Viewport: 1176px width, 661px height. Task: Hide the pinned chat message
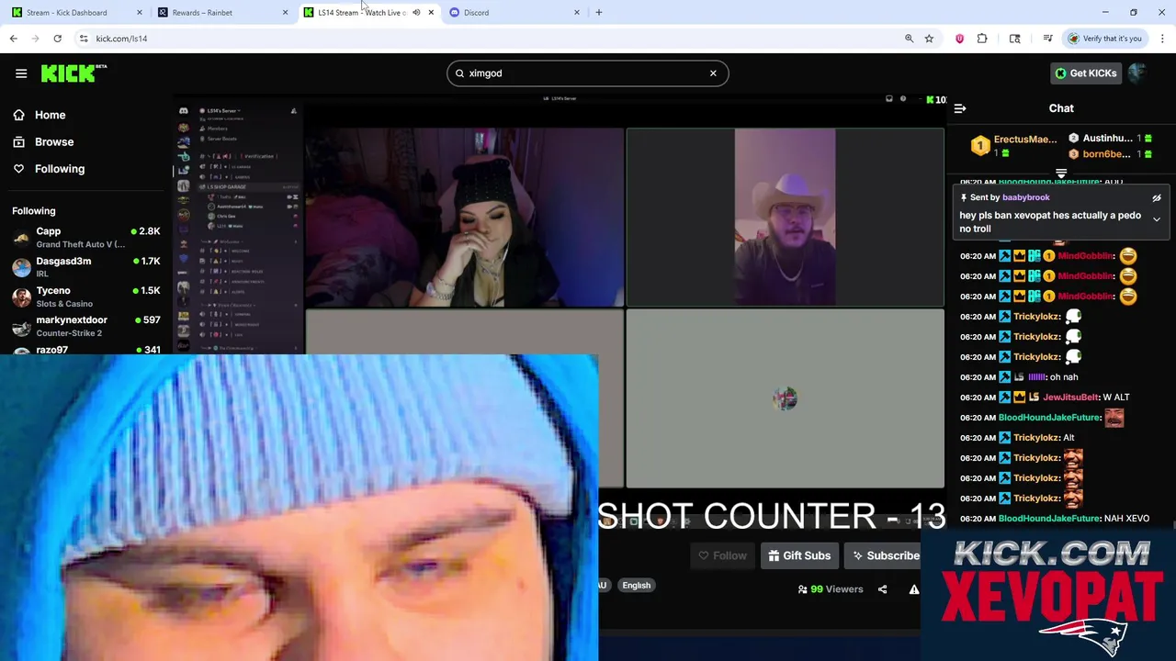(1157, 198)
